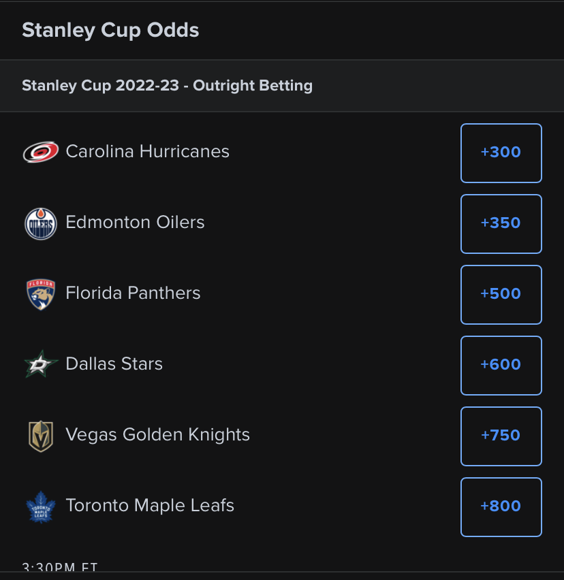This screenshot has width=564, height=580.
Task: Click the Florida Panthers team name
Action: [133, 293]
